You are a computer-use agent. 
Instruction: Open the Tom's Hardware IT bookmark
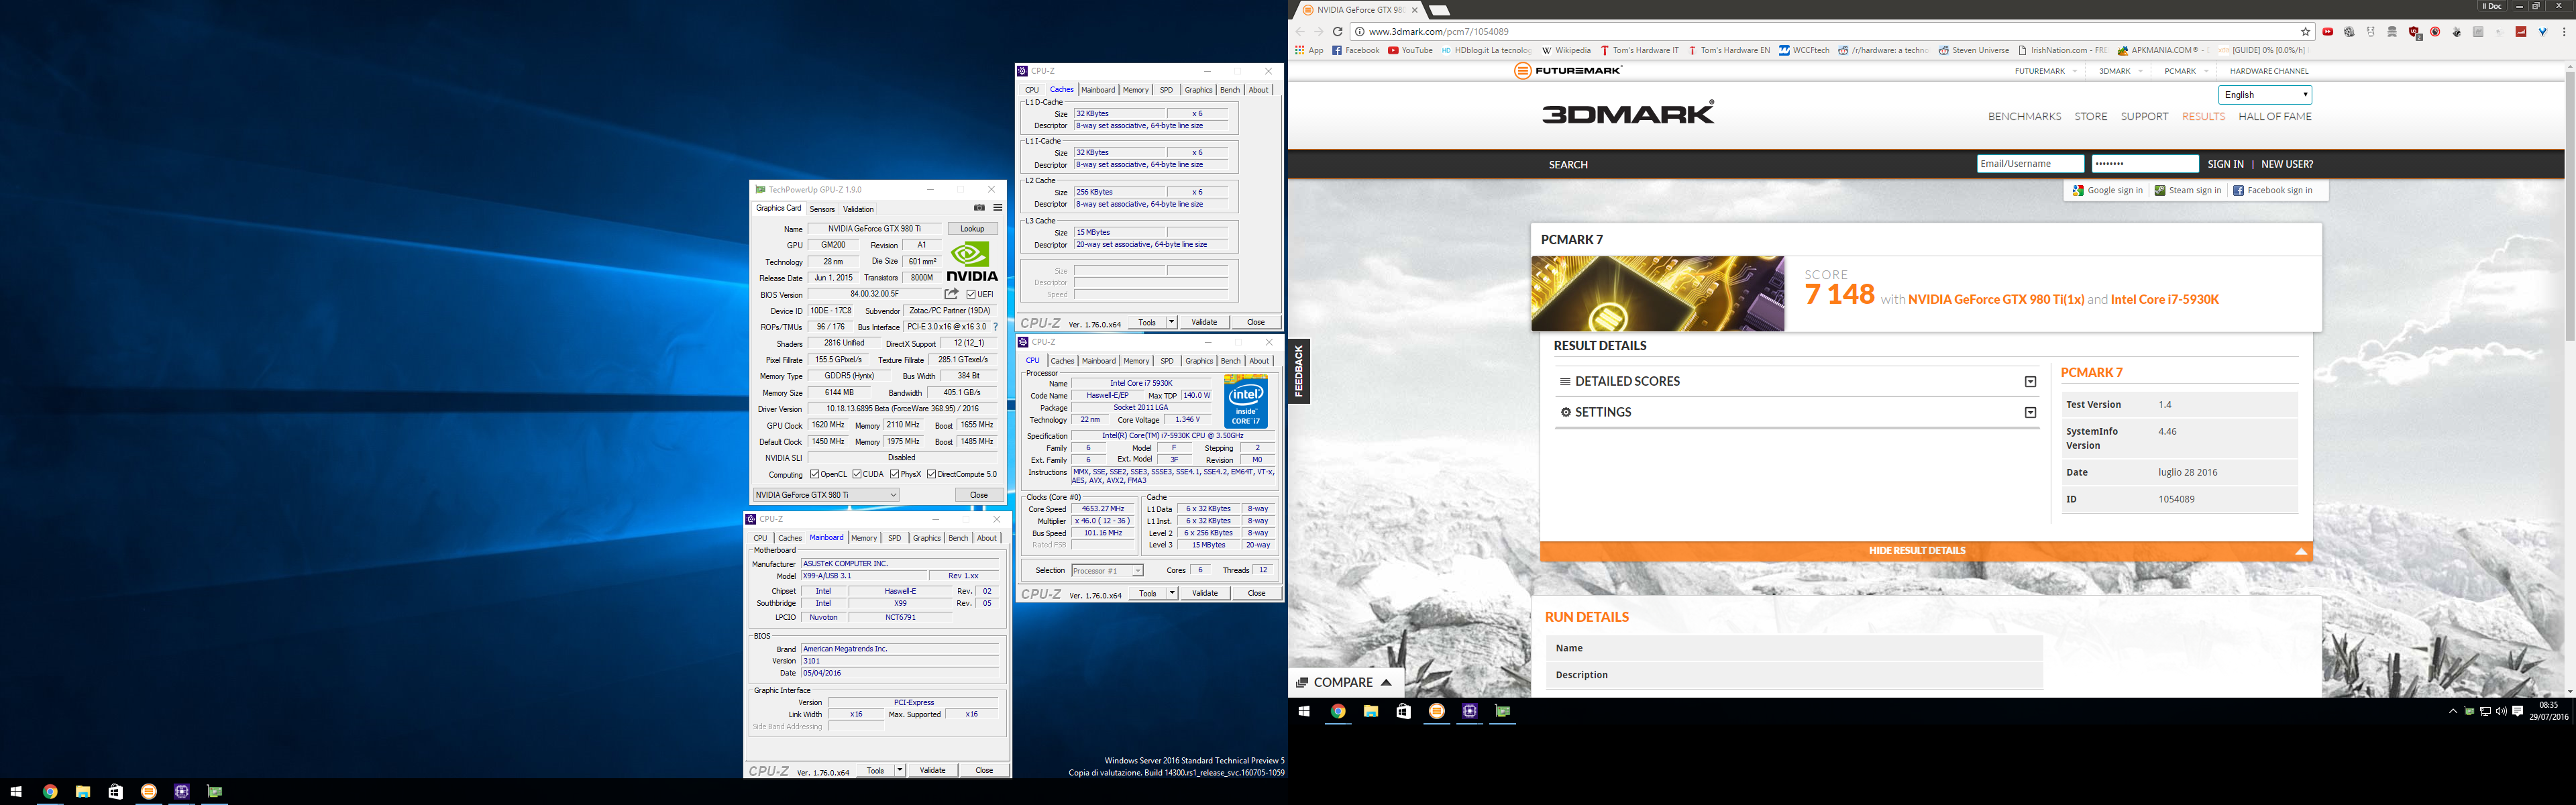(1640, 50)
